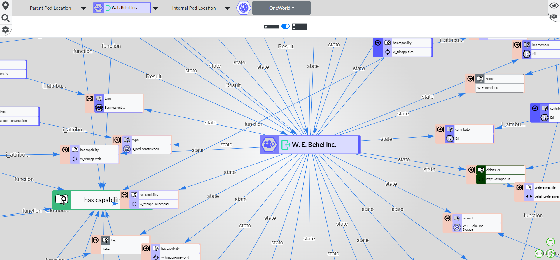Click the oidcIssuer https://trinpod.us node
Viewport: 560px width, 260px height.
pyautogui.click(x=500, y=174)
